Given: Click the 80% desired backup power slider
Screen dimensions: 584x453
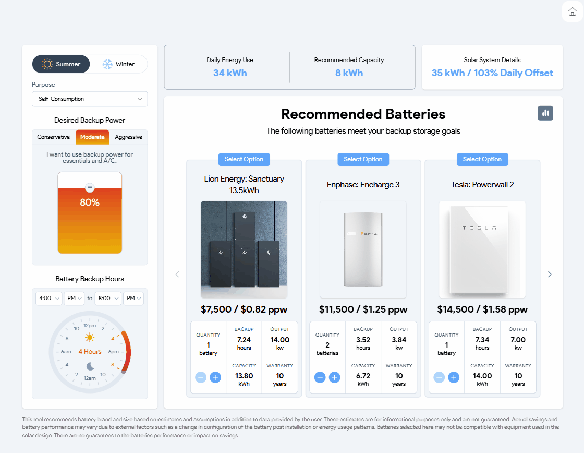Looking at the screenshot, I should click(x=90, y=212).
